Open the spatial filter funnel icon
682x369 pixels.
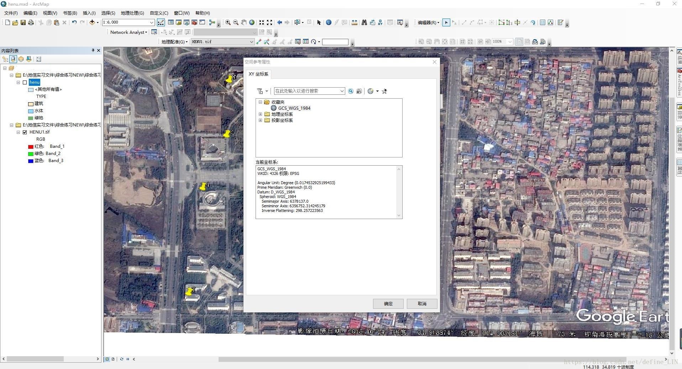[260, 91]
